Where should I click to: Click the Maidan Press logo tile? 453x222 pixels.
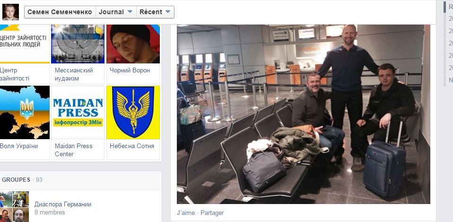pos(78,113)
